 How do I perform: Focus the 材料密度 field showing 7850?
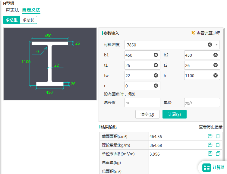tap(172, 45)
